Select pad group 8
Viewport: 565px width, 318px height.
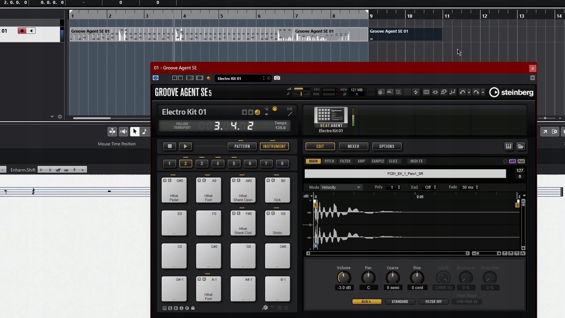tap(282, 163)
